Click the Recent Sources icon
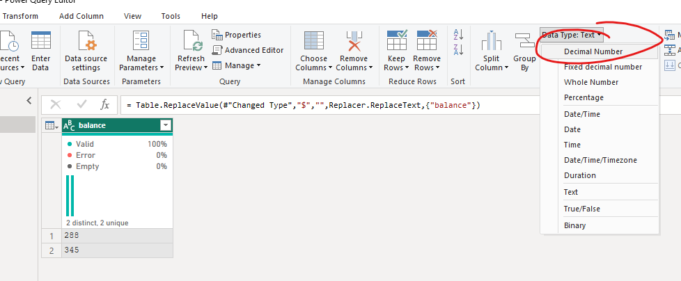This screenshot has width=681, height=281. click(9, 41)
